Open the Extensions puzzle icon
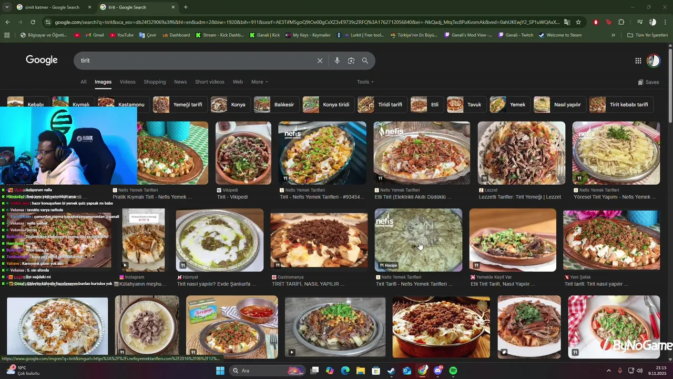Viewport: 673px width, 379px height. pyautogui.click(x=621, y=22)
